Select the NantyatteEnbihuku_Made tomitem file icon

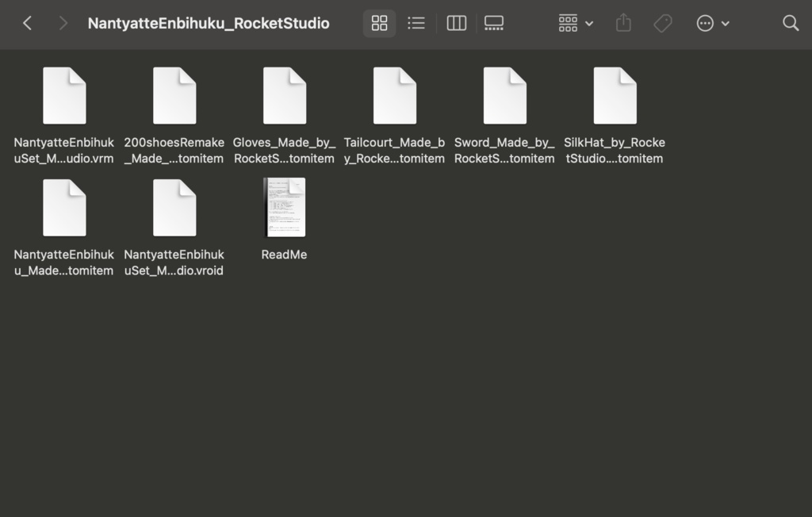[x=64, y=208]
